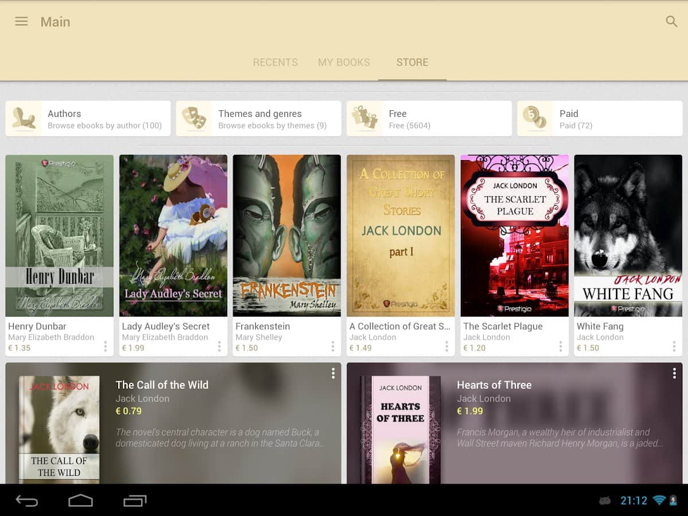Open the hamburger navigation menu
The height and width of the screenshot is (516, 688).
(x=21, y=22)
